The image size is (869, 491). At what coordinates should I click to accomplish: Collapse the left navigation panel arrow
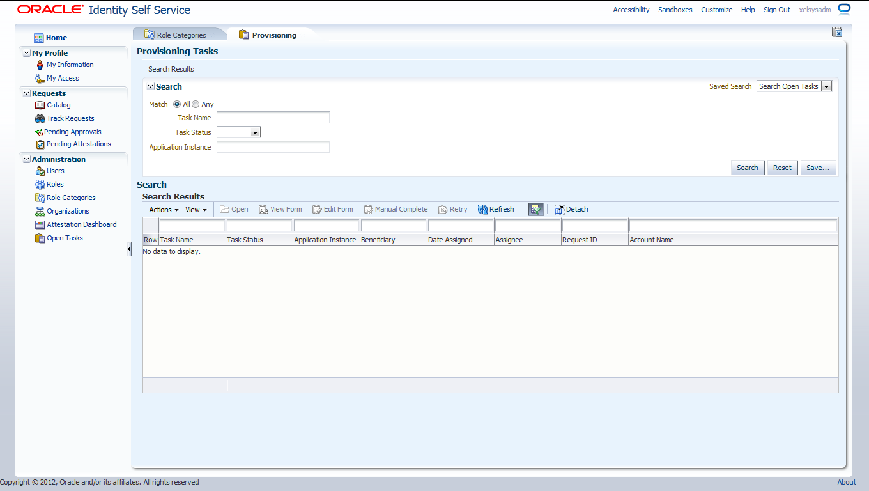click(x=130, y=249)
